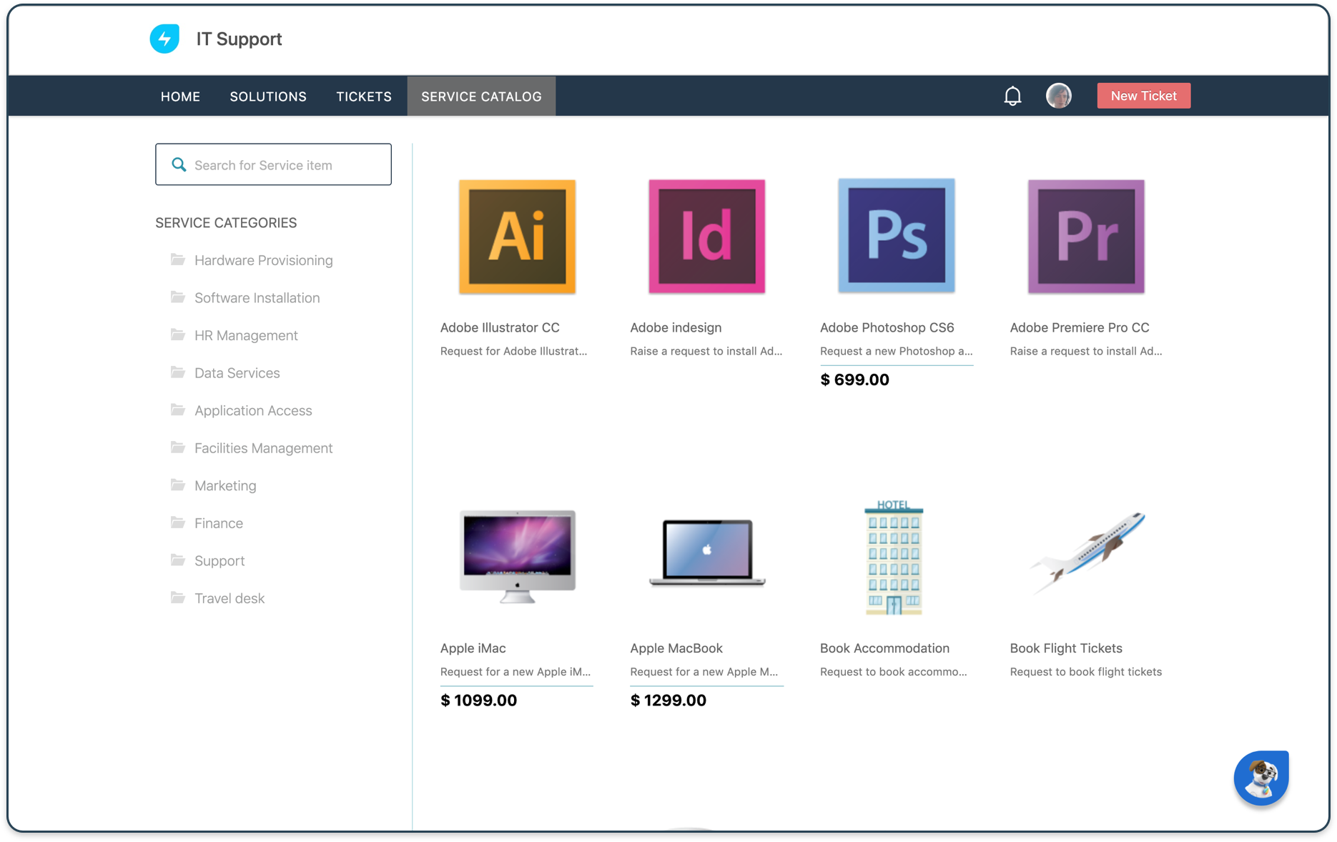Open the HR Management category
Screen dimensions: 1337x842
pos(246,335)
